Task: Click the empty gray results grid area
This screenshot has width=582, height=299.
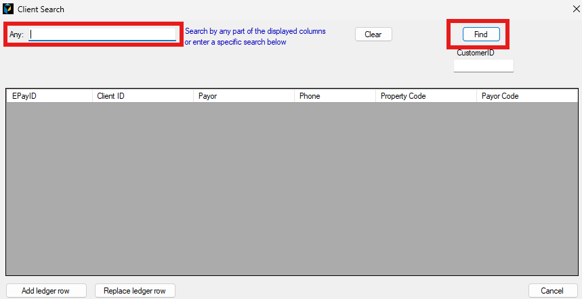Action: pos(291,189)
